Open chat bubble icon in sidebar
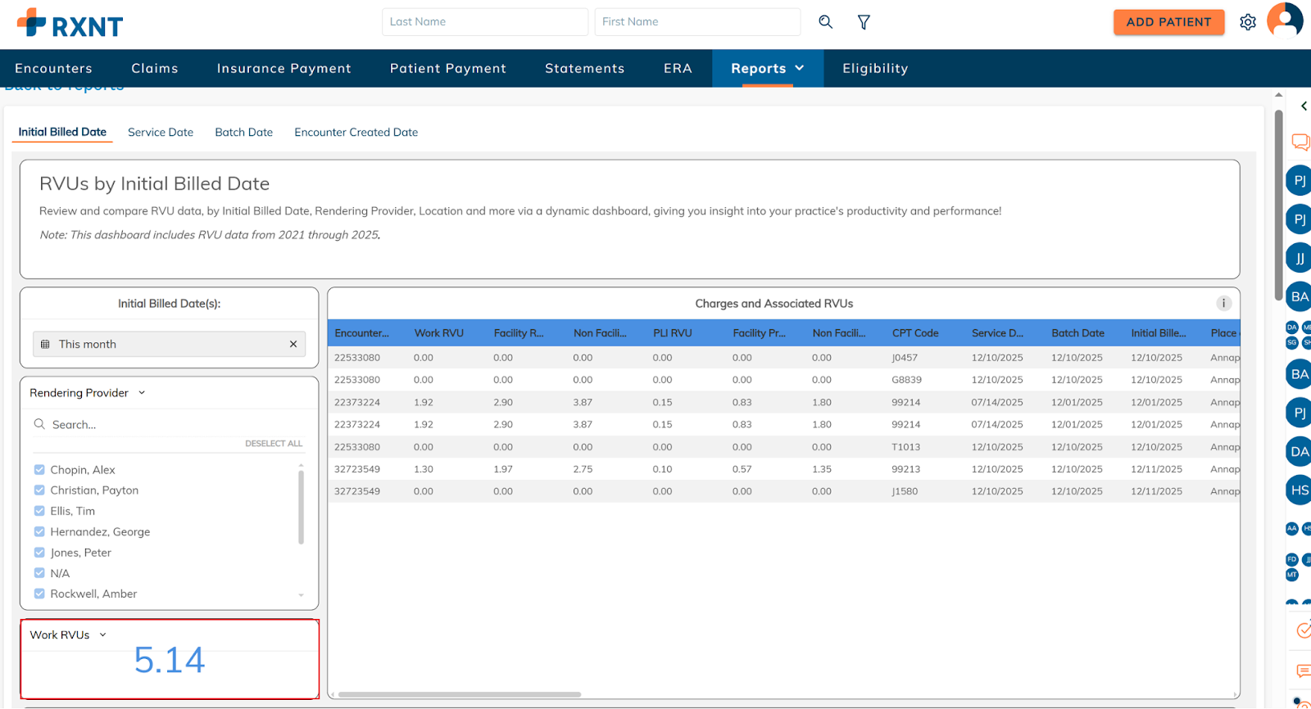 tap(1300, 142)
